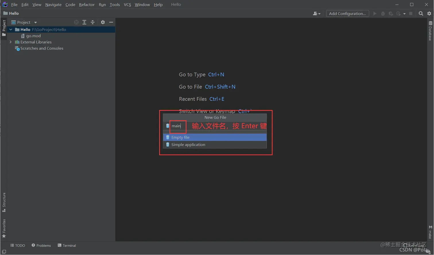Open the Tools menu
434x255 pixels.
115,5
